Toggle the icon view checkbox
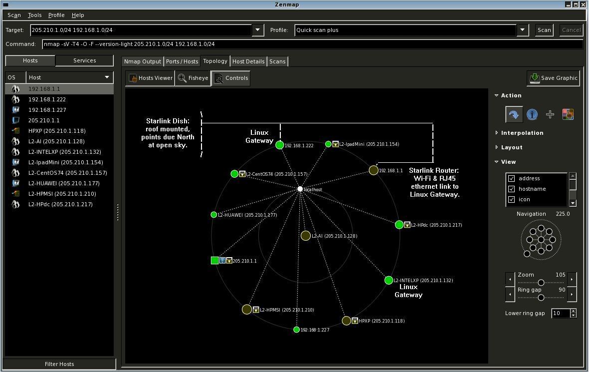The height and width of the screenshot is (372, 589). pyautogui.click(x=511, y=199)
